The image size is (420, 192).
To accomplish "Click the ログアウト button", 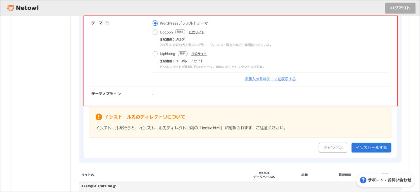I will pyautogui.click(x=400, y=8).
